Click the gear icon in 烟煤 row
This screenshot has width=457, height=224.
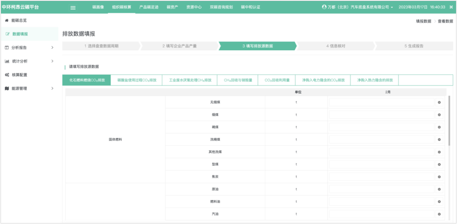tap(439, 115)
